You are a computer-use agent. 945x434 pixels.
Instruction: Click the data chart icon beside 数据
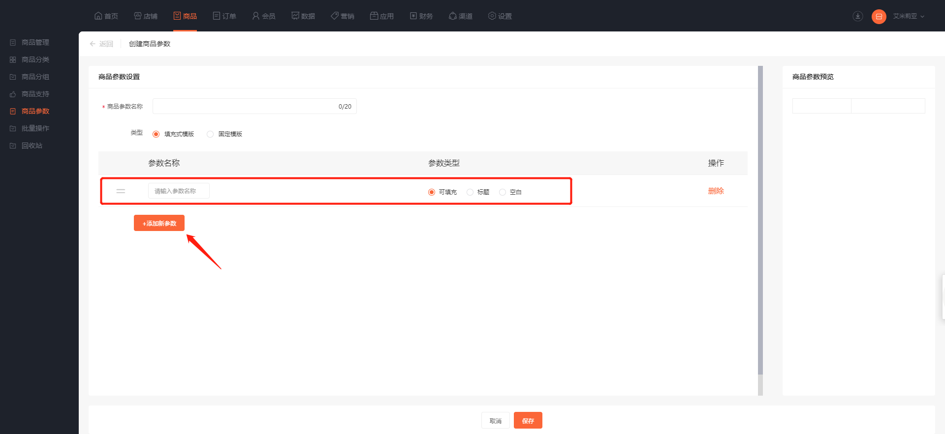tap(295, 16)
